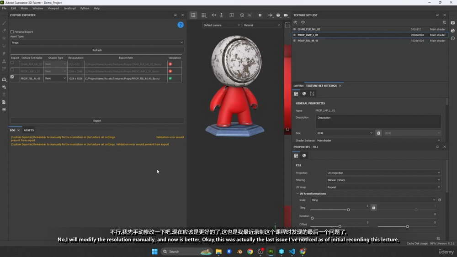Select the Log tab

pos(12,131)
